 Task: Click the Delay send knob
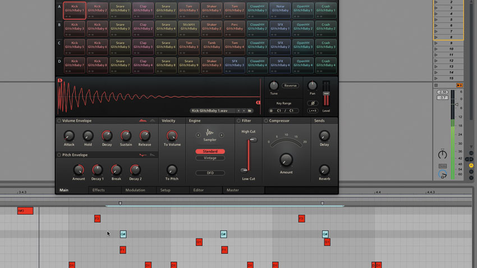point(324,136)
